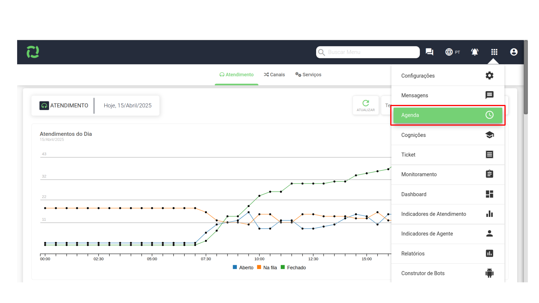539x303 pixels.
Task: Click the 07:30 axis label
Action: [206, 259]
